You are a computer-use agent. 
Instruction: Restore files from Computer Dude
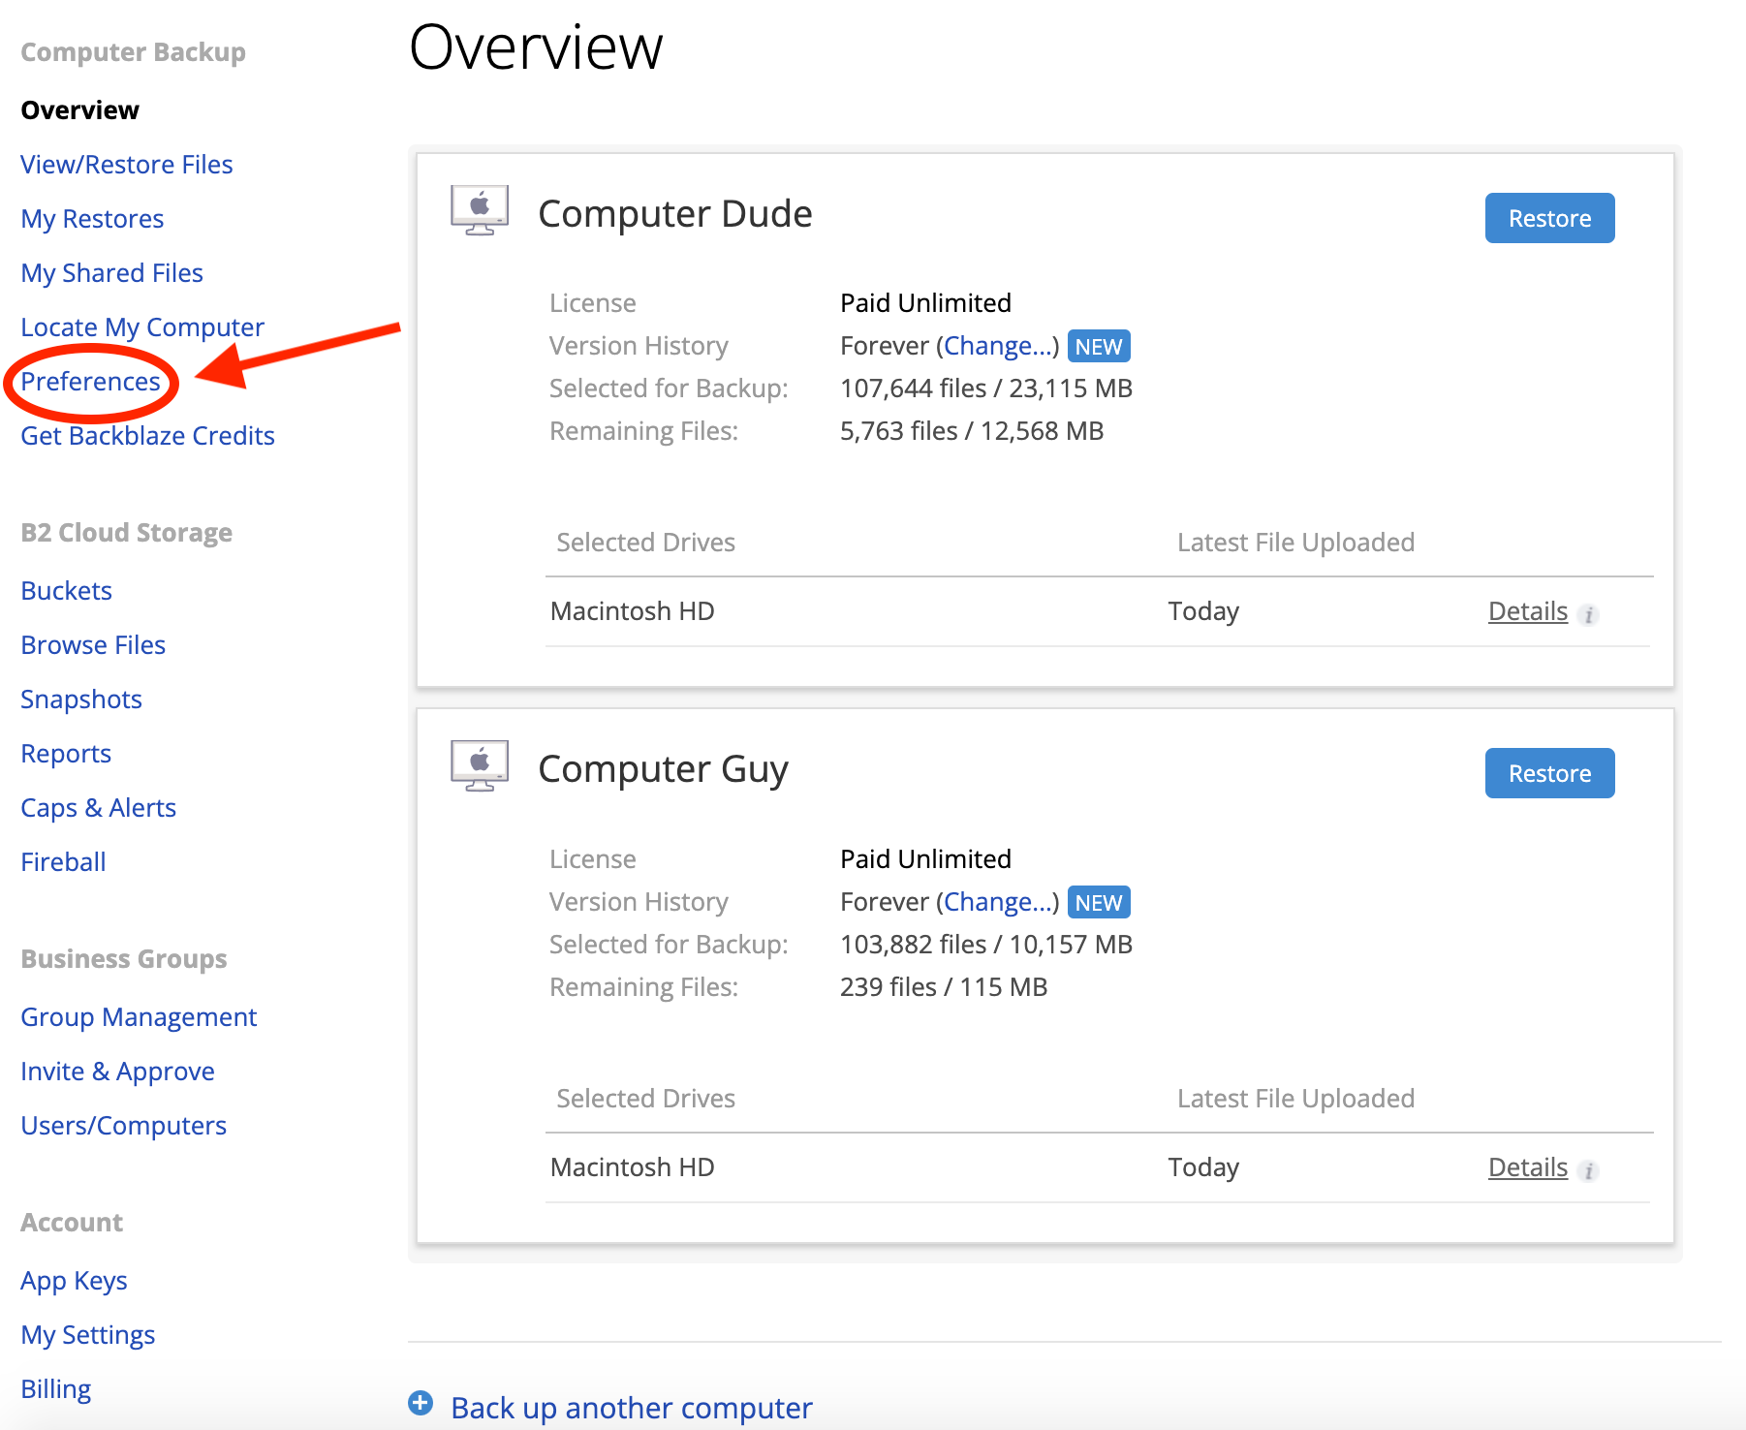click(1550, 218)
